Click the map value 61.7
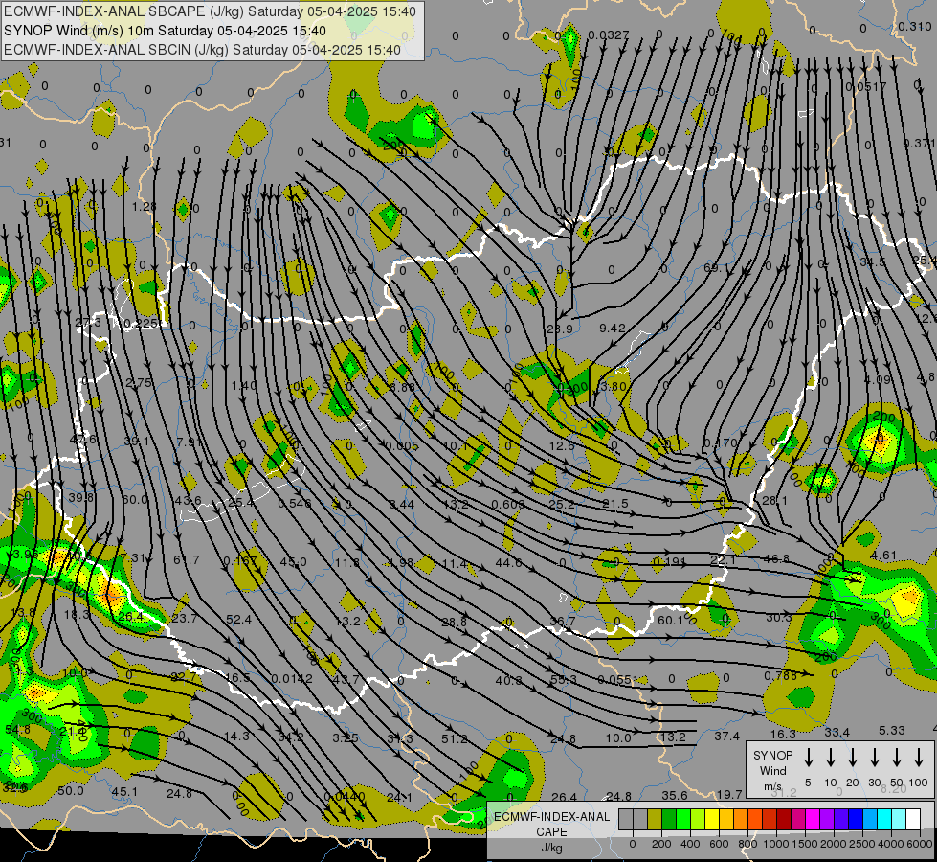The height and width of the screenshot is (862, 937). (187, 560)
